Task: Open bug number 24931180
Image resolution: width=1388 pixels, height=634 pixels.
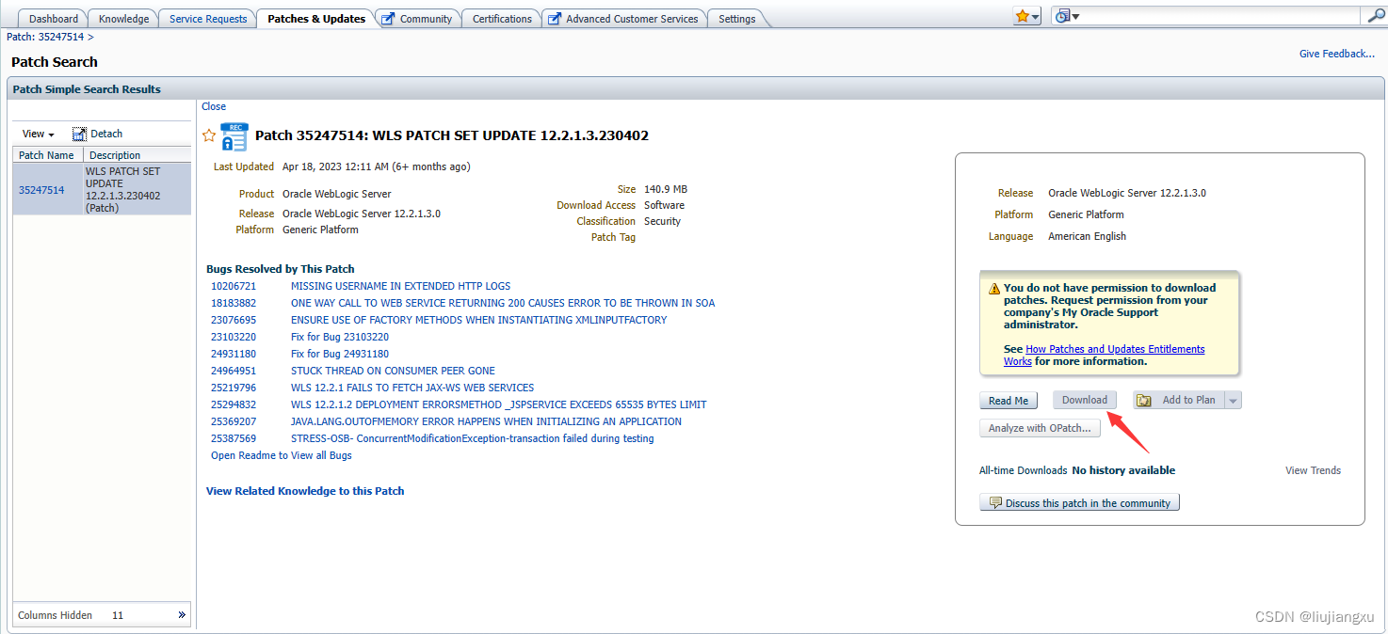Action: tap(234, 354)
